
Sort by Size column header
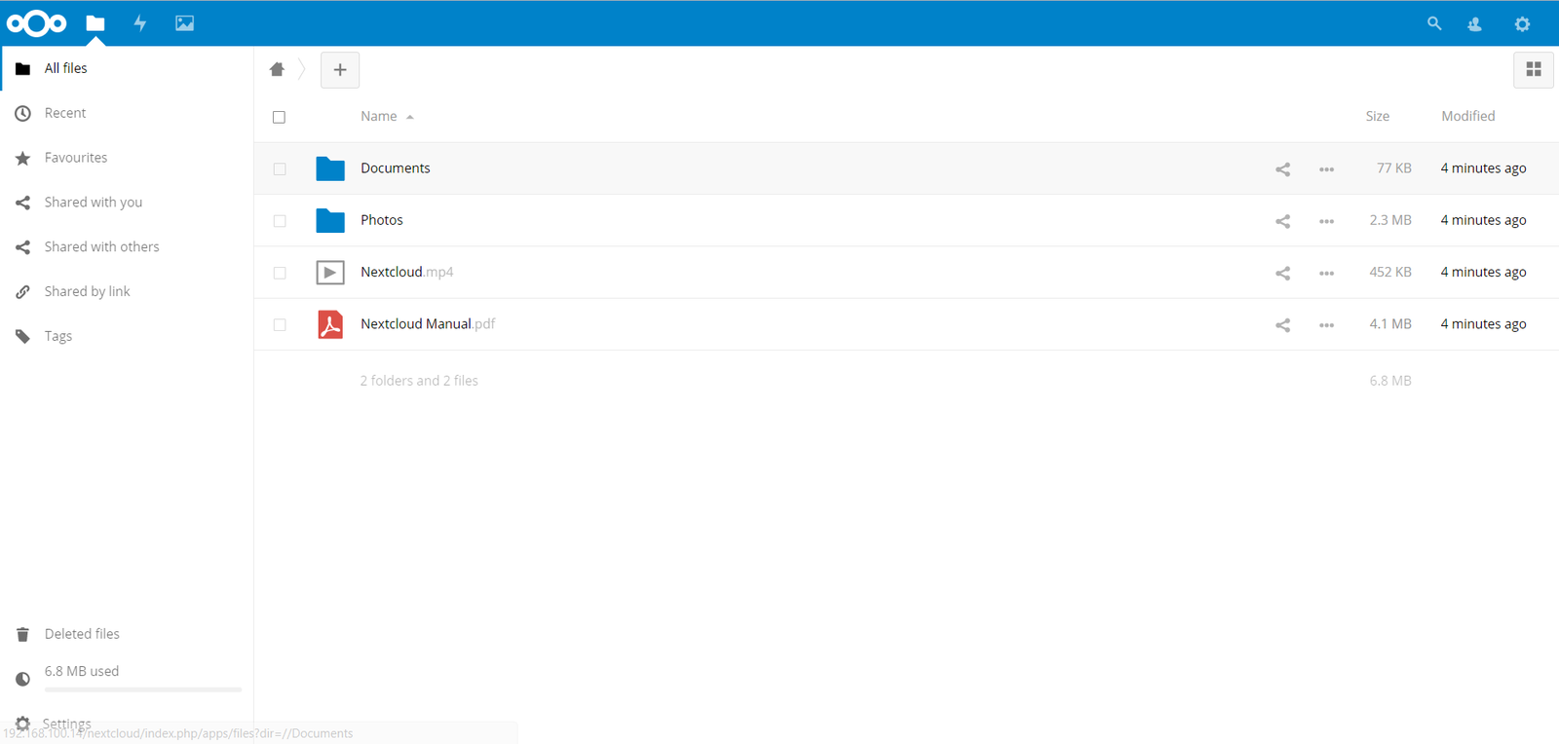(x=1377, y=116)
